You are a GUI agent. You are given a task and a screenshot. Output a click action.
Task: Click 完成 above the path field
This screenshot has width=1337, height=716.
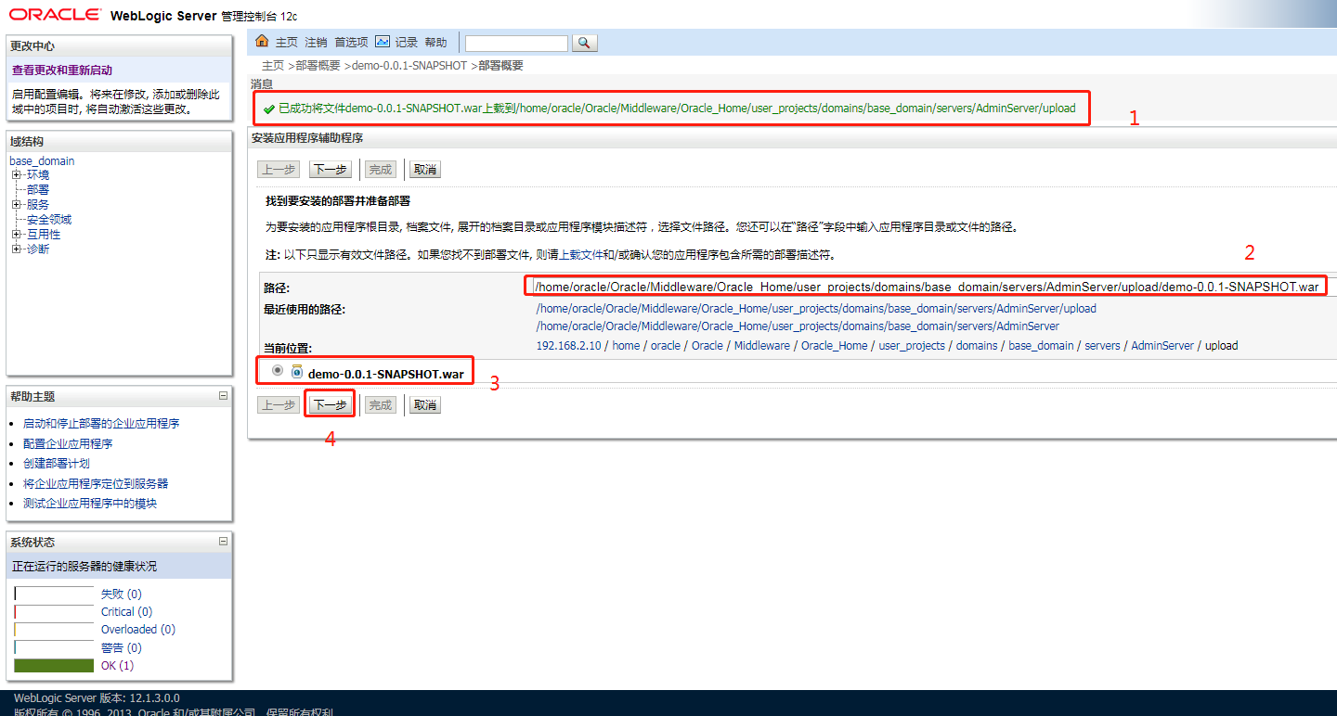click(x=380, y=170)
